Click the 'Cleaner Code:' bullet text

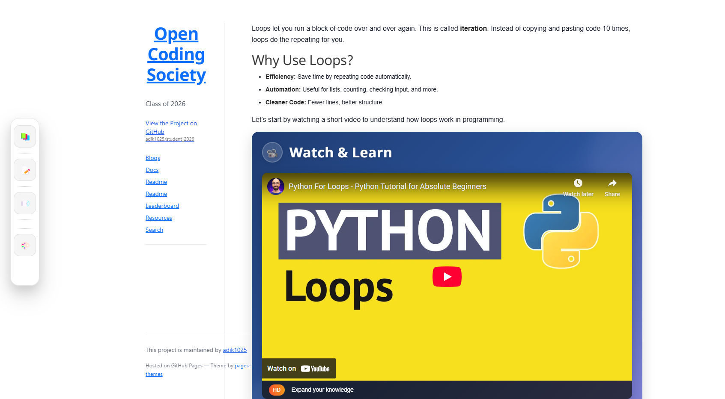286,102
